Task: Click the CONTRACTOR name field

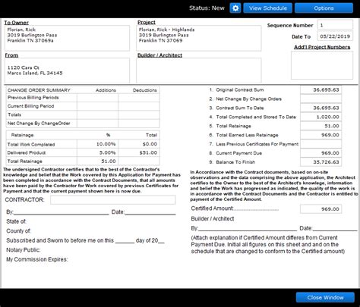Action: tap(113, 199)
